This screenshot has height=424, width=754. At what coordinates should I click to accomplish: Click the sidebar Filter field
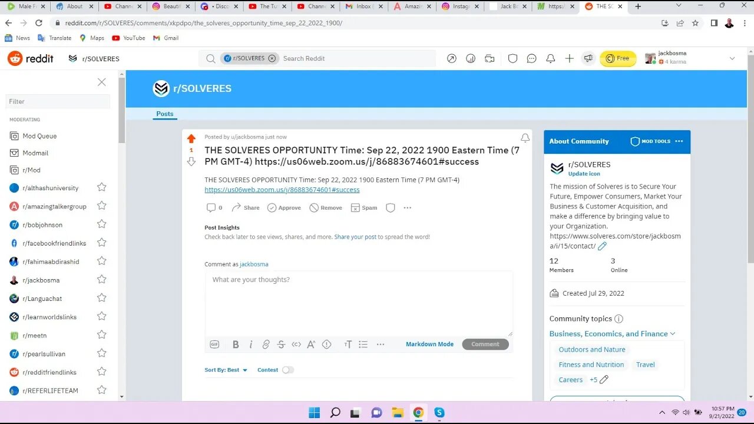pos(58,101)
